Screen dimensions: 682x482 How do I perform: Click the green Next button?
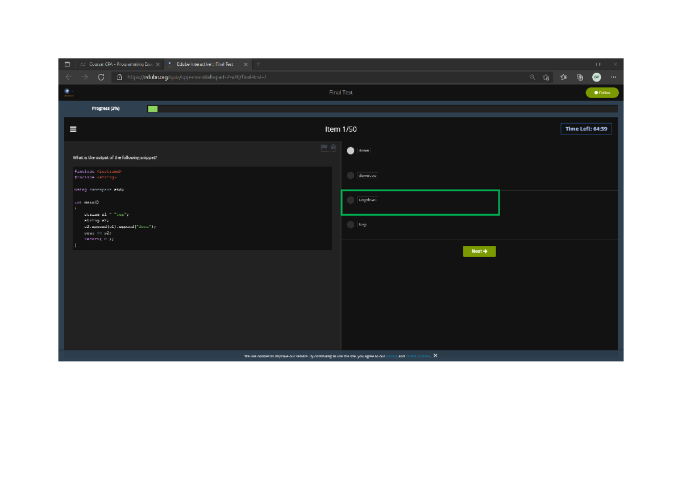tap(480, 251)
